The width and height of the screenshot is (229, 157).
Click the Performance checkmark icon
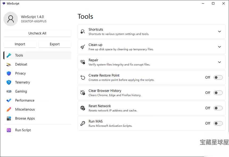click(9, 101)
